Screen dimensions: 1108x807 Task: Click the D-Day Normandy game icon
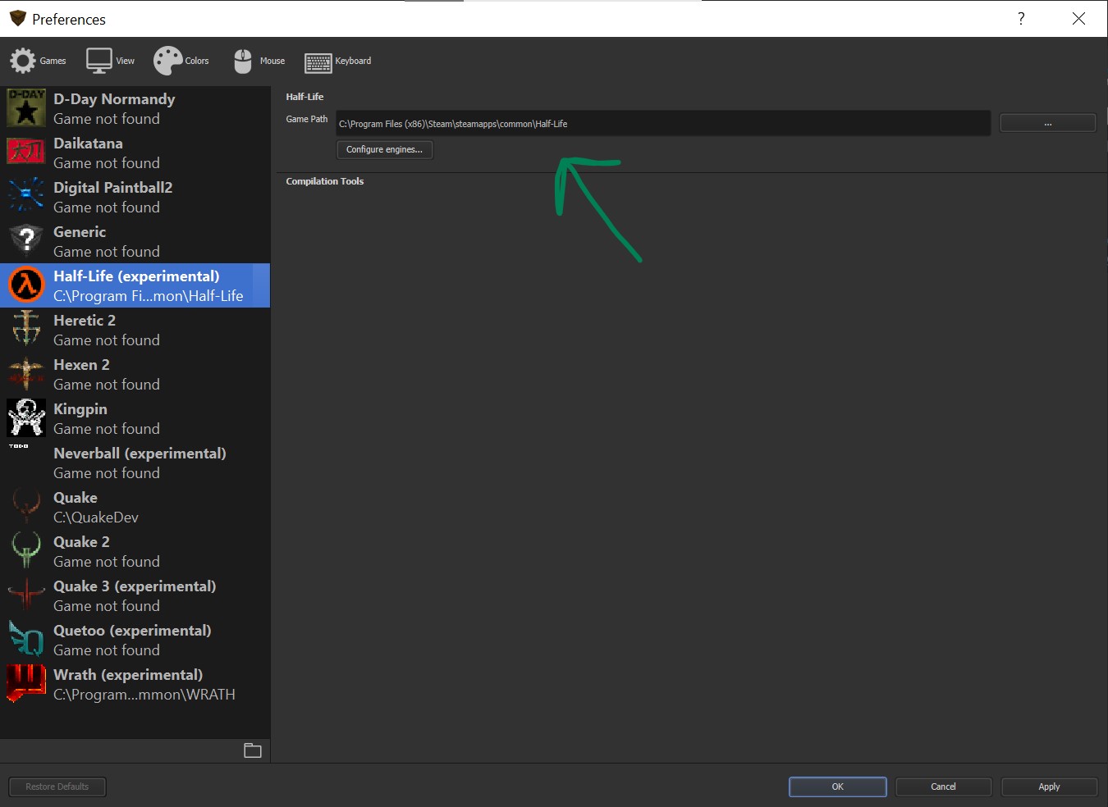[x=26, y=108]
